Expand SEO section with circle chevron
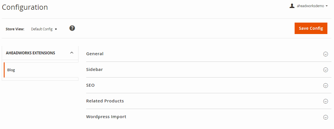Screen dimensions: 334x129 coord(325,86)
